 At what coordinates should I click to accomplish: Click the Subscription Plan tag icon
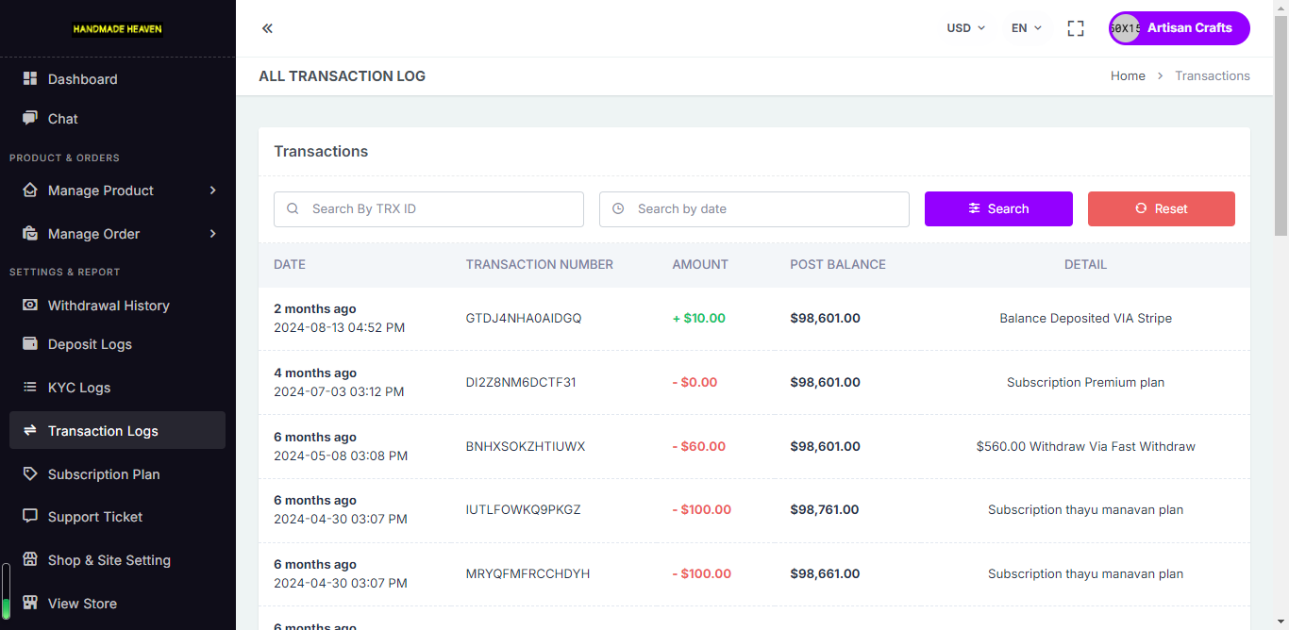tap(30, 474)
